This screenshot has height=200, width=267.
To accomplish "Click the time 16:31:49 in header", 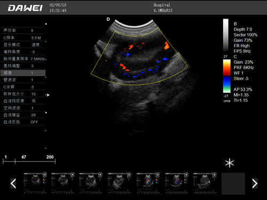I will click(58, 11).
